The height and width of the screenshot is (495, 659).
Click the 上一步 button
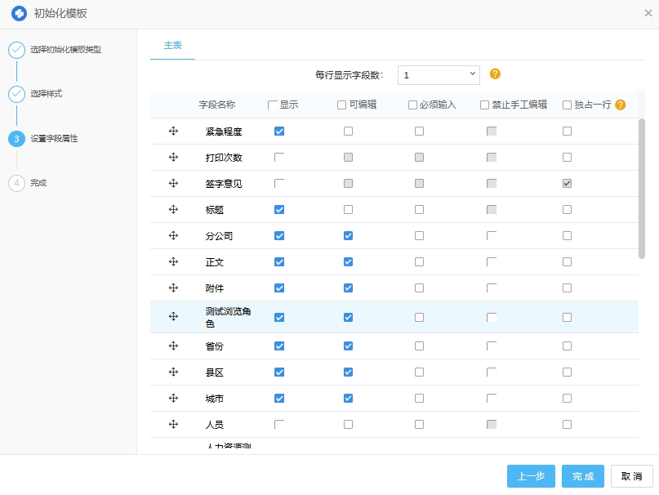click(x=531, y=476)
